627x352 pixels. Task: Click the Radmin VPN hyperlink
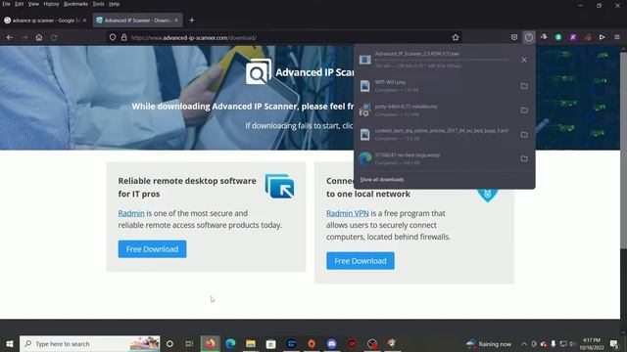click(x=348, y=213)
